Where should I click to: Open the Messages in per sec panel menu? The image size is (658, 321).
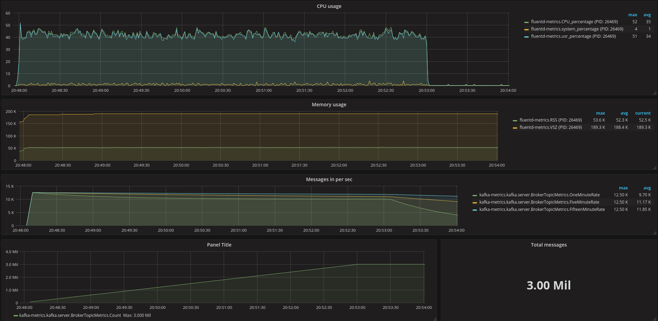coord(329,179)
